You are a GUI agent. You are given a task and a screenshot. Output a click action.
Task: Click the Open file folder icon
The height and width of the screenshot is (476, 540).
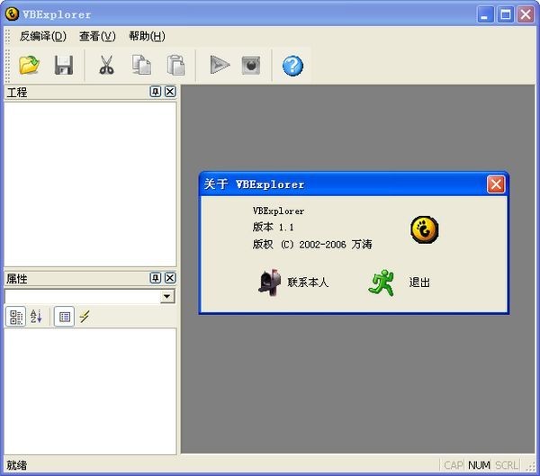click(30, 65)
